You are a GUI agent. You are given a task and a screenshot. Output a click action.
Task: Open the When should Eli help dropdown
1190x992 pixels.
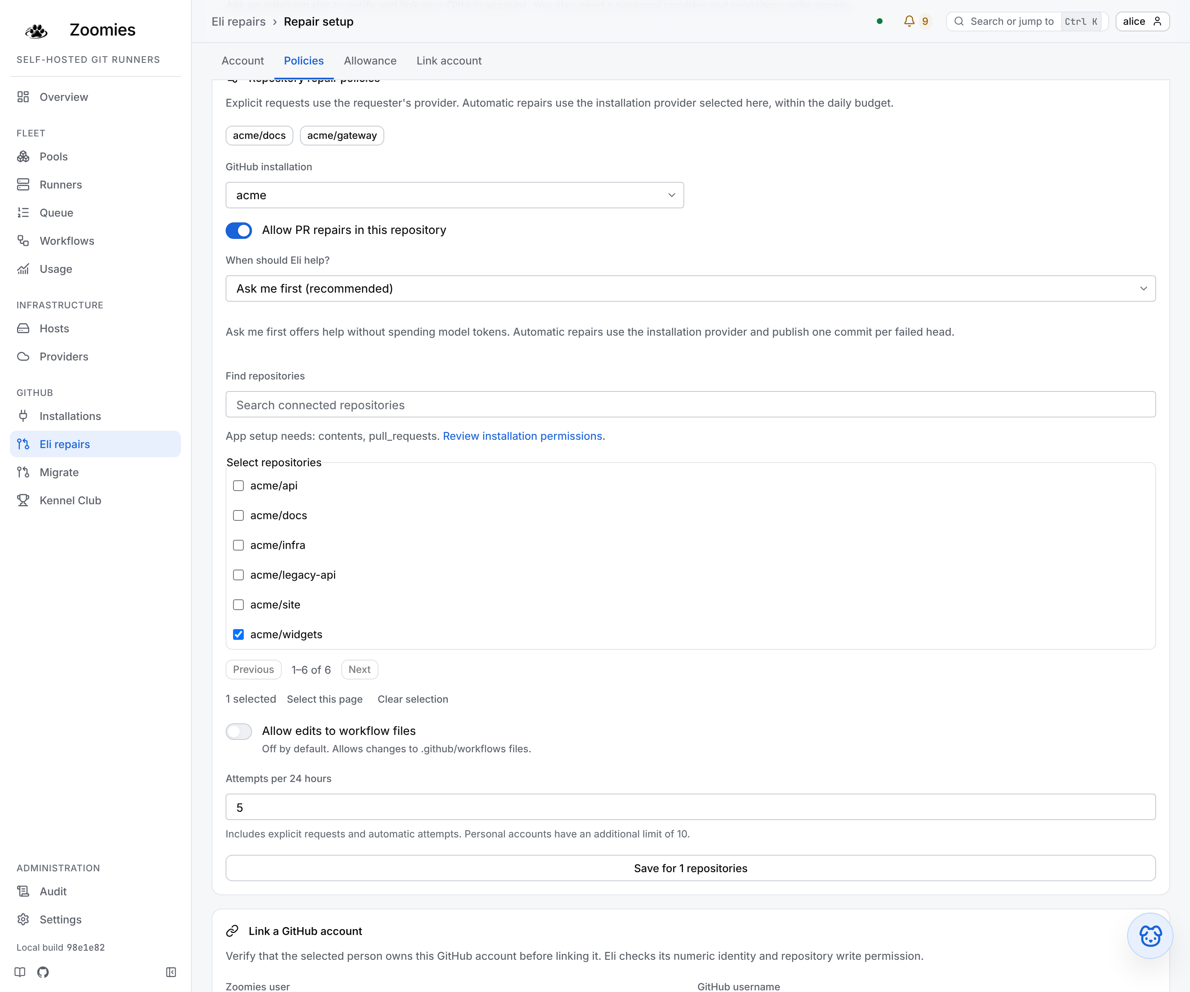click(690, 289)
